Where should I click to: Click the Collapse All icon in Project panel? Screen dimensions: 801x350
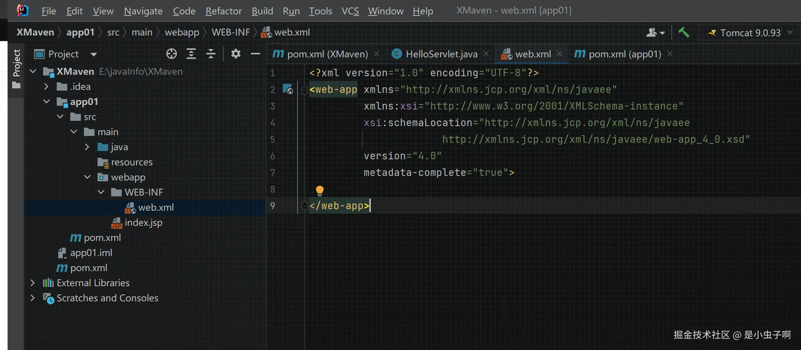tap(211, 54)
